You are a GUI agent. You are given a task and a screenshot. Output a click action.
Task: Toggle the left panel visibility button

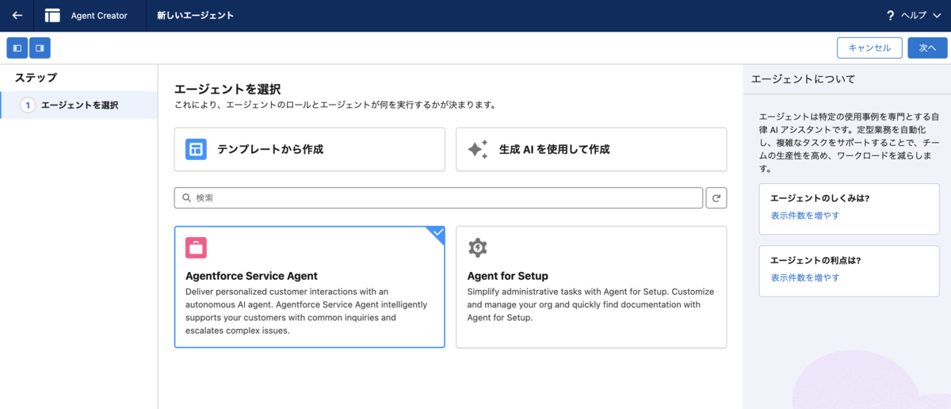coord(17,48)
